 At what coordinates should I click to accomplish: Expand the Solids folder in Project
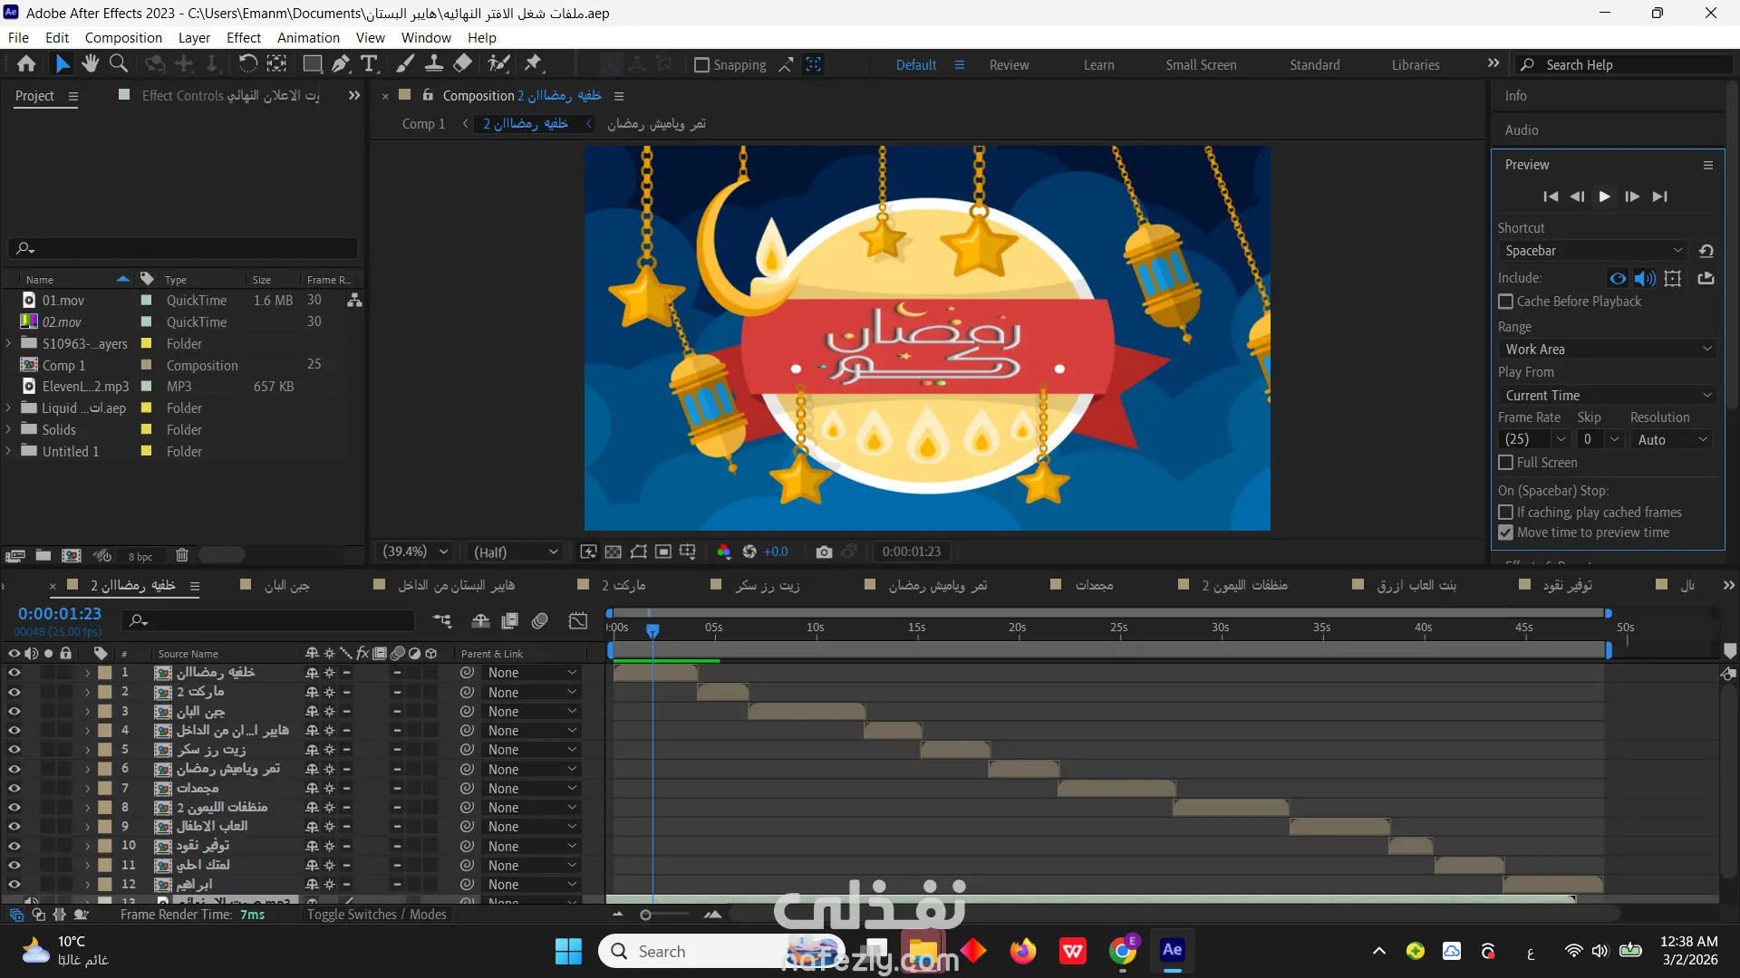point(8,430)
